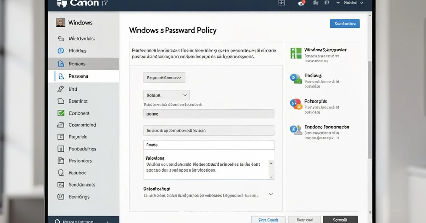
Task: Open the notifications bell in the top bar
Action: [x=301, y=3]
